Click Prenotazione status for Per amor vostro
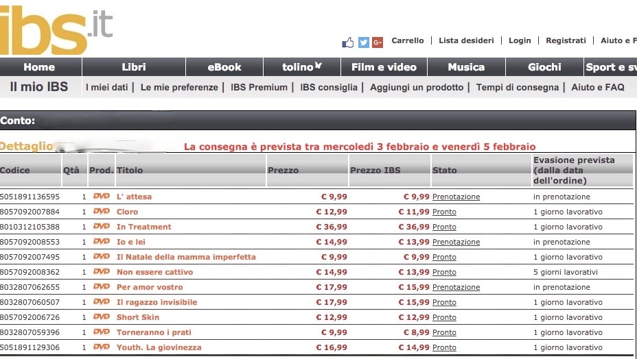637x359 pixels. click(456, 287)
